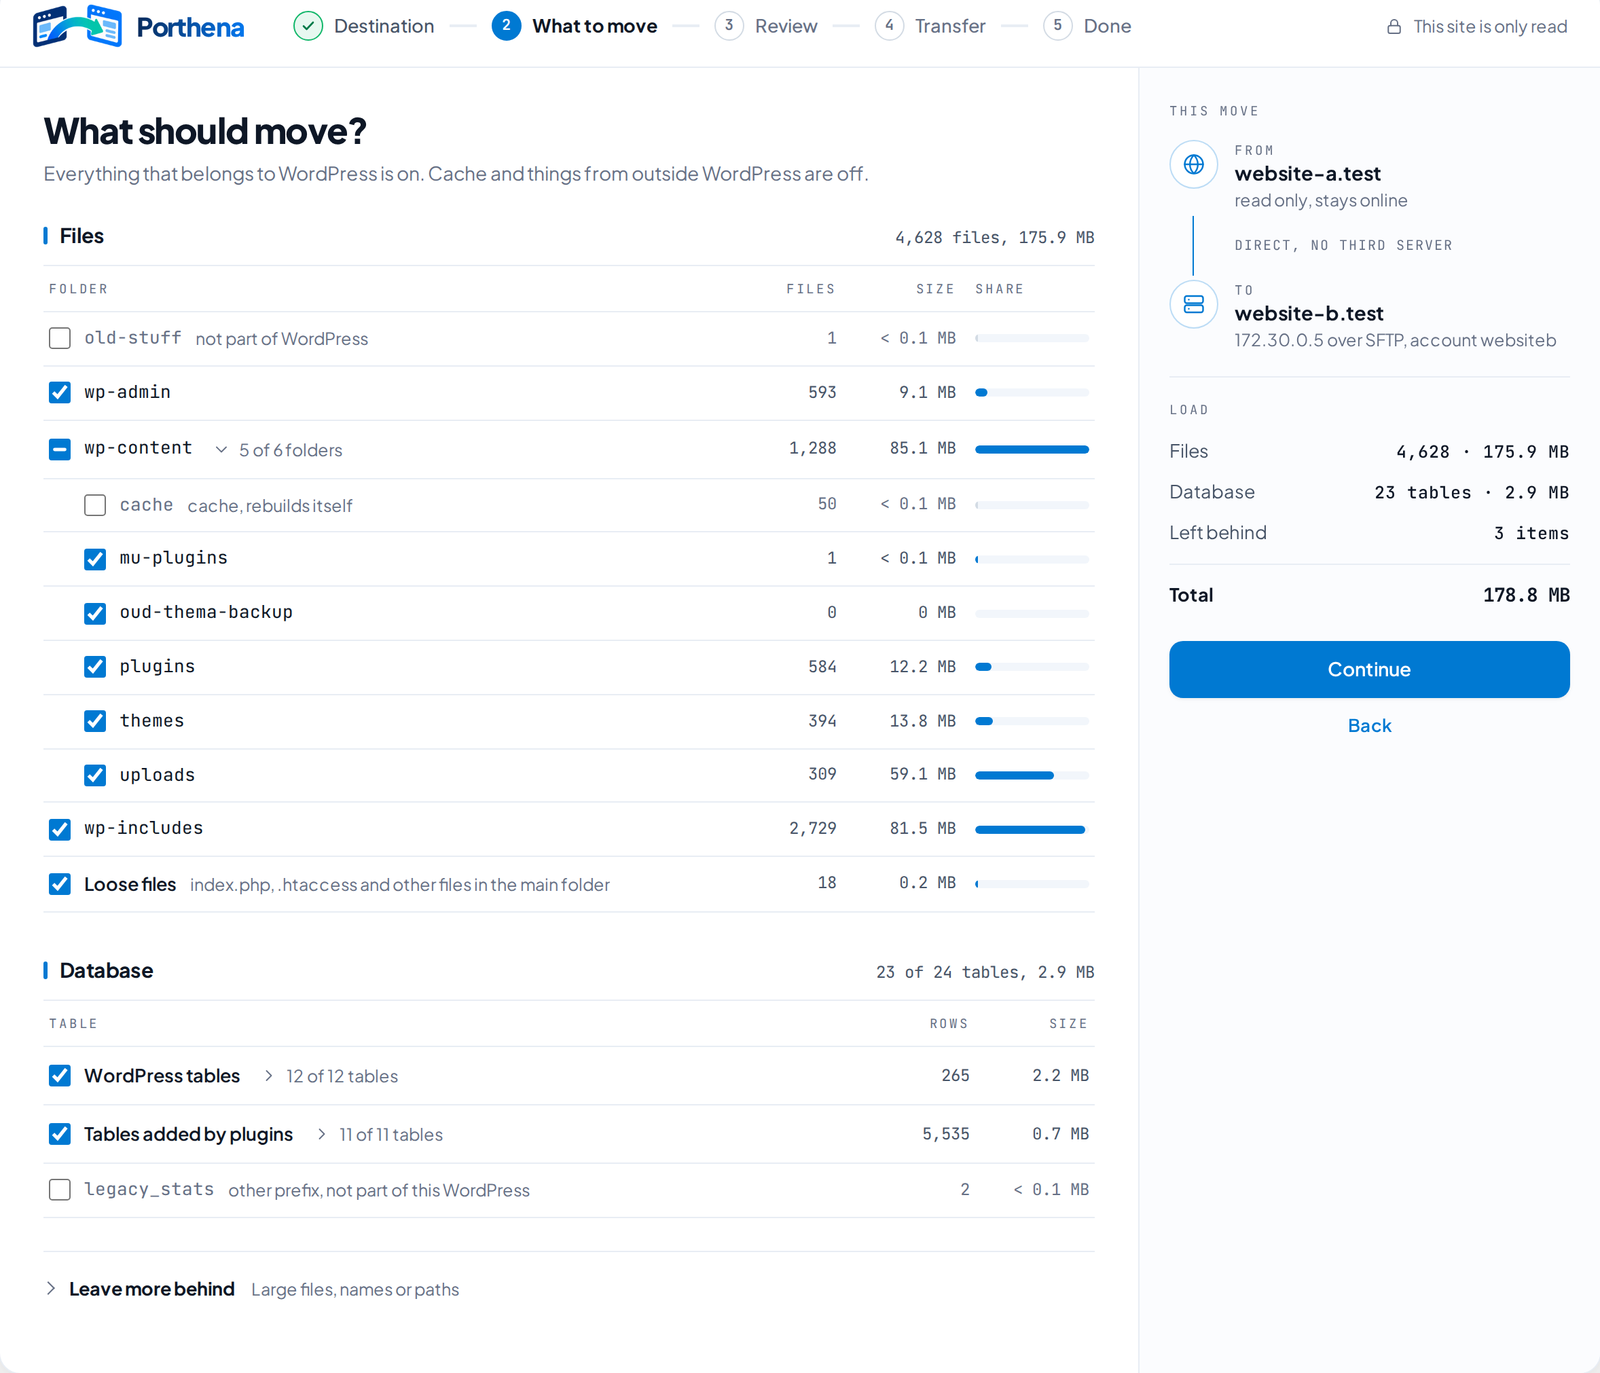Uncheck the Loose files checkbox
The width and height of the screenshot is (1600, 1373).
60,884
